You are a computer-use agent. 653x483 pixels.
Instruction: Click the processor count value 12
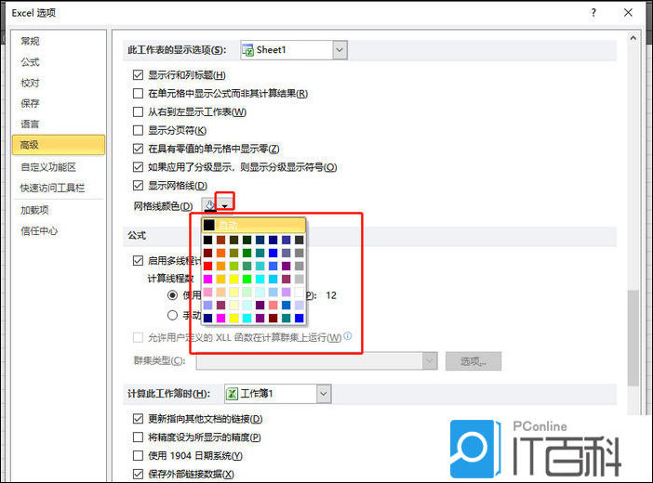[x=331, y=295]
